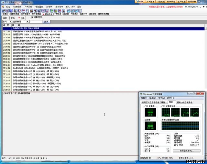Open the 即時報價 menu
The height and width of the screenshot is (164, 207).
point(17,6)
